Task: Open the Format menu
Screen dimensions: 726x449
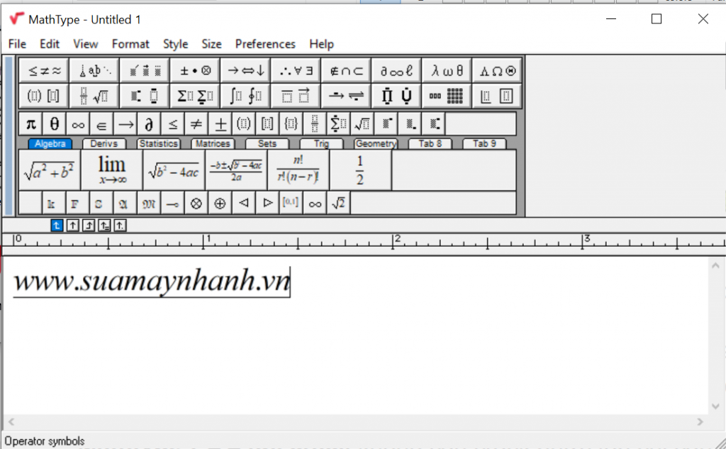Action: 130,44
